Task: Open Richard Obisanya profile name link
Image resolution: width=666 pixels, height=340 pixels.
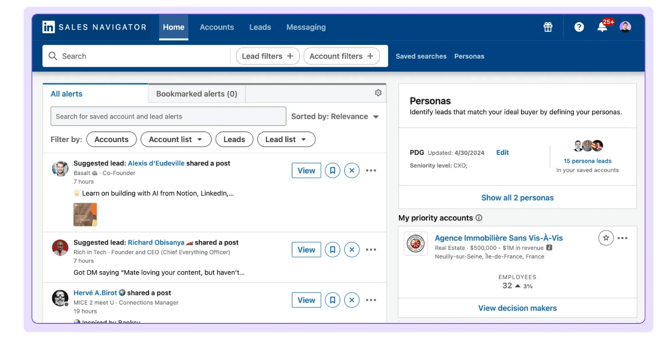Action: pos(156,242)
